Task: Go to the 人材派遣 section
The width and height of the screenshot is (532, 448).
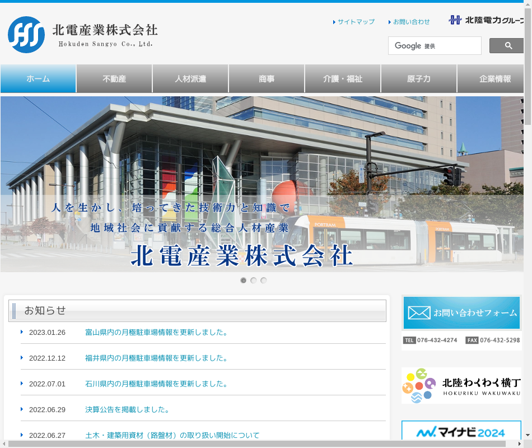Action: pyautogui.click(x=190, y=79)
